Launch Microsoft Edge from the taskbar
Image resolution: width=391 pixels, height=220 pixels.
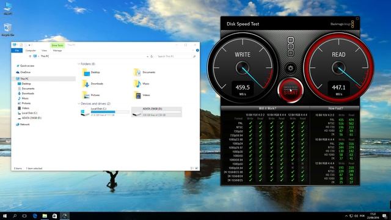pos(35,216)
